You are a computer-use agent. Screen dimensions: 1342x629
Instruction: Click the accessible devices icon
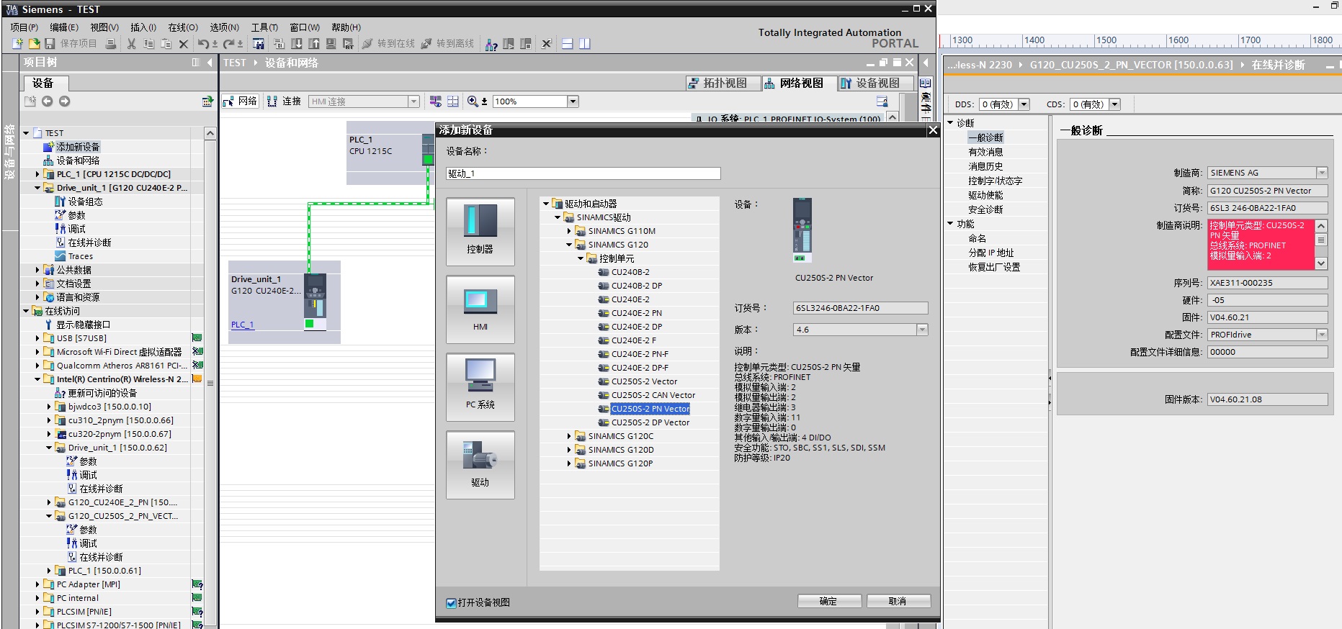point(491,44)
